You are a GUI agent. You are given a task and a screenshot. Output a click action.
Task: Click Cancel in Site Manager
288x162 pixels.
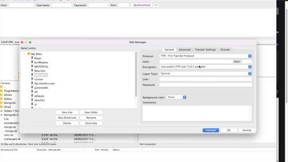point(247,130)
